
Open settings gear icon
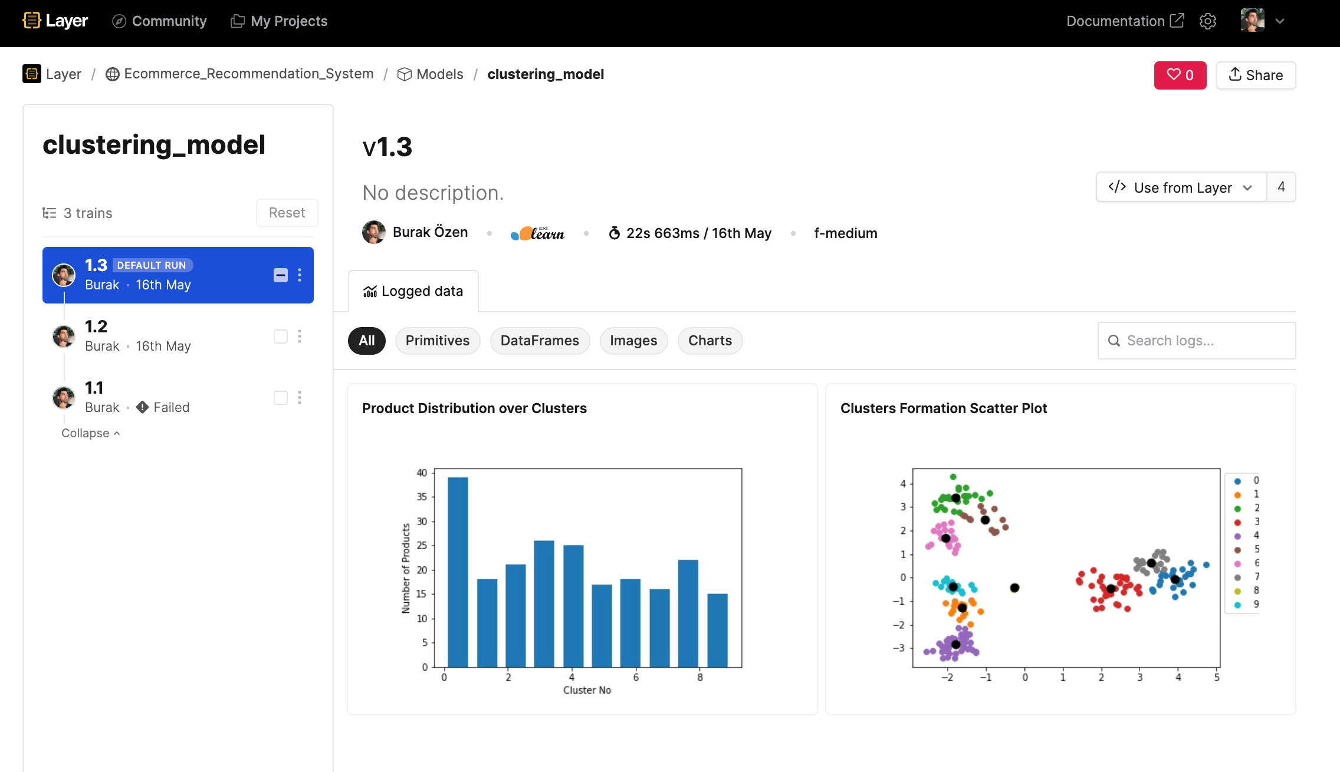point(1207,21)
